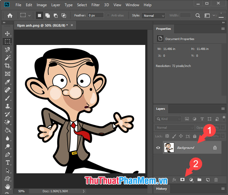
Task: Select the Rectangular Marquee tool in toolbox
Action: click(7, 42)
